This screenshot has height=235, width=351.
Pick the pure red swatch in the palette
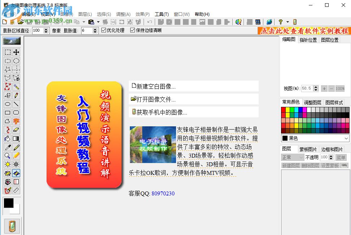(x=284, y=110)
